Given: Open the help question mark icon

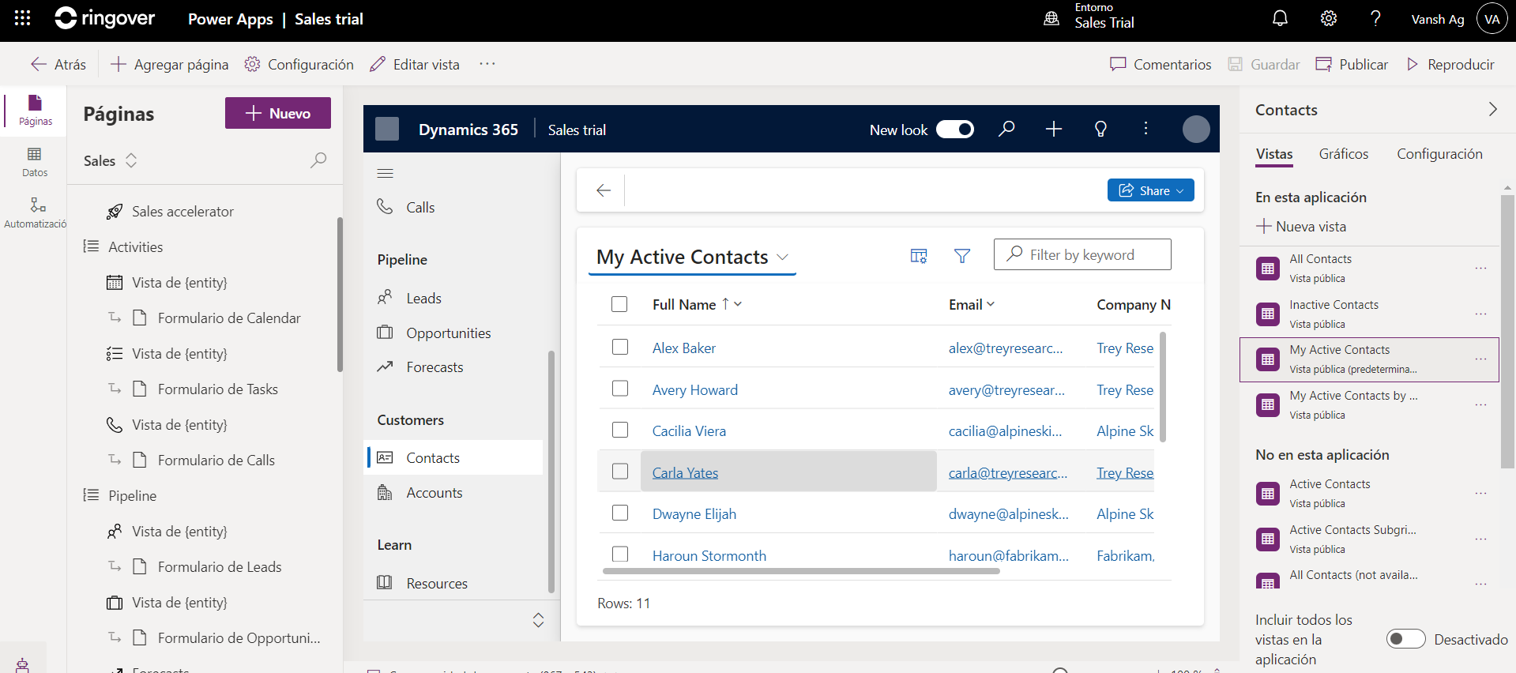Looking at the screenshot, I should point(1375,18).
